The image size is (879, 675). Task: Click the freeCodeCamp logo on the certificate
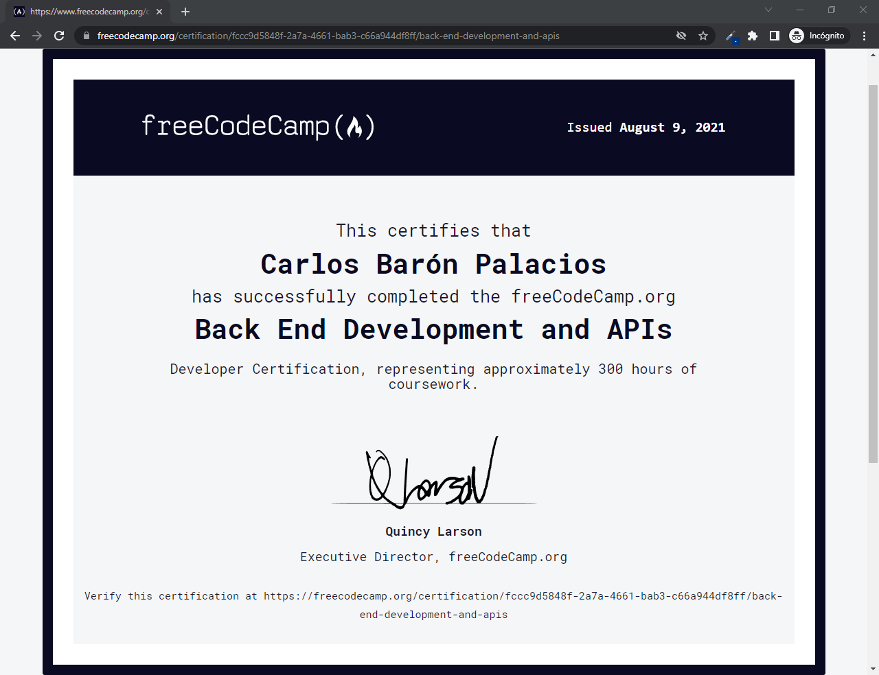[x=258, y=127]
